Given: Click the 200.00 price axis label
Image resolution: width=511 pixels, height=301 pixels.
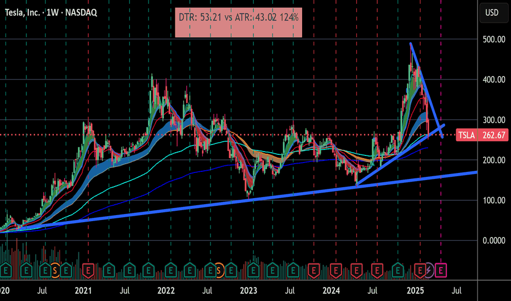Looking at the screenshot, I should [494, 160].
